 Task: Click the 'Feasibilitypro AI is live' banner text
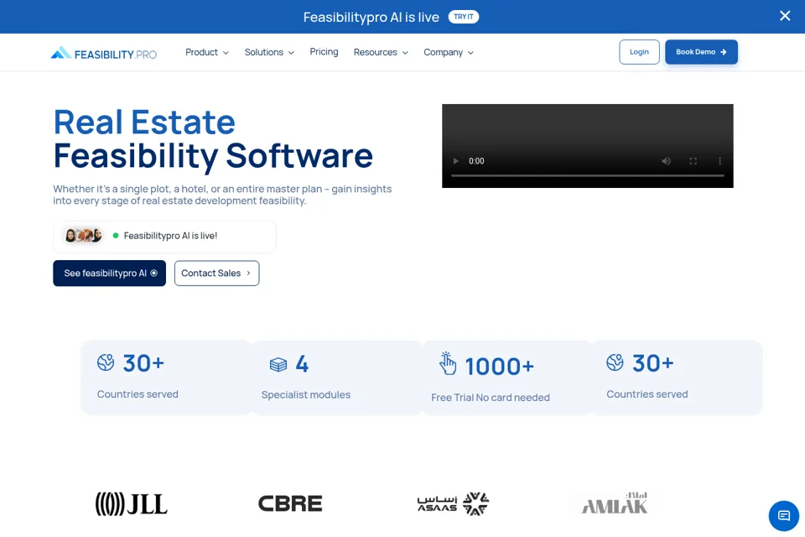[x=371, y=17]
